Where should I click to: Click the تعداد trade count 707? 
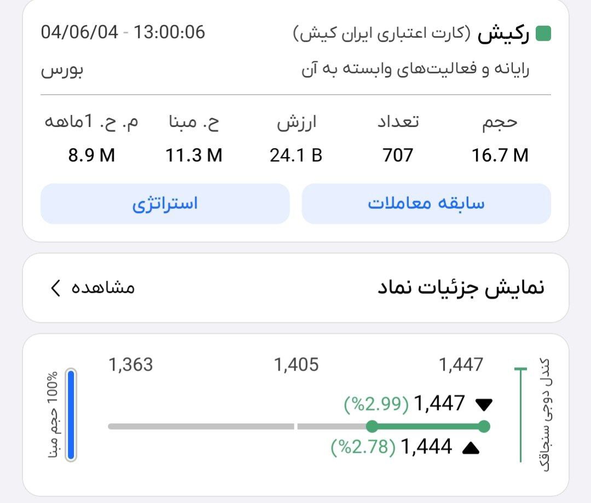[398, 155]
